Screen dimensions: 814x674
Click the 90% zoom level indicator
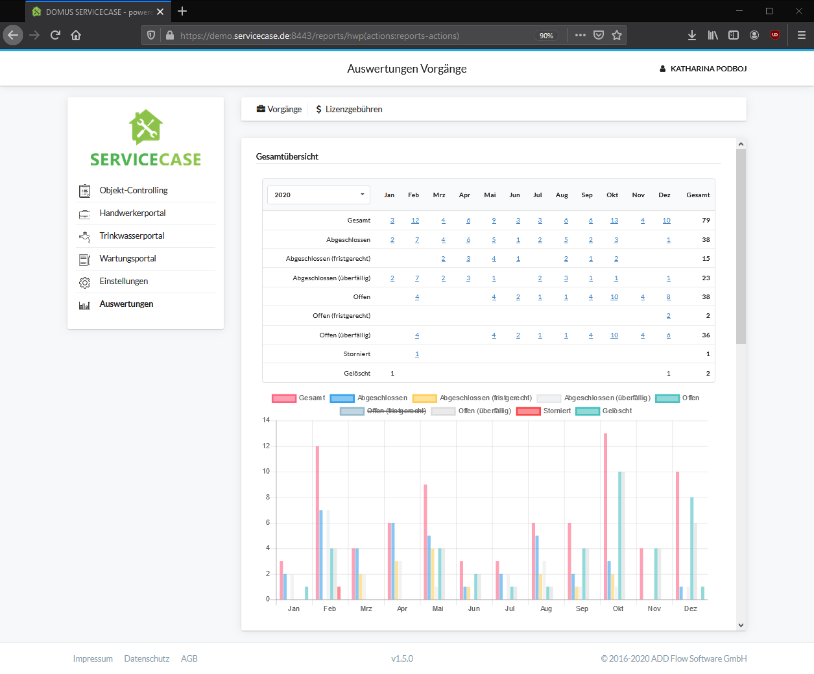pyautogui.click(x=547, y=36)
